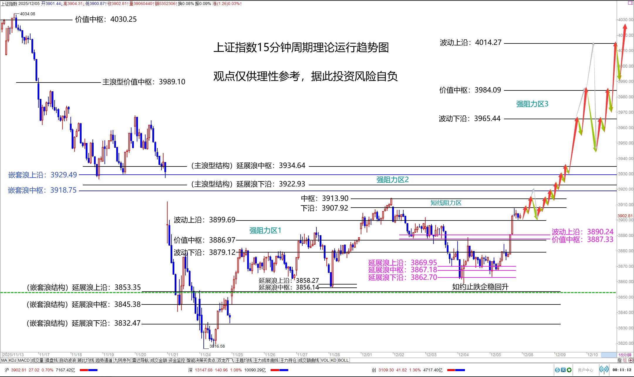Select the 资金监控 indicator tab
The width and height of the screenshot is (634, 377).
177,360
